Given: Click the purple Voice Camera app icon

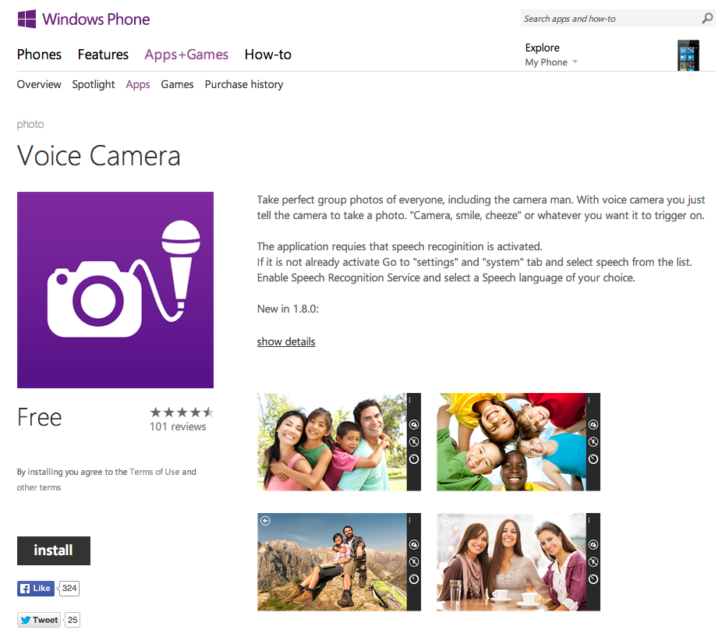Looking at the screenshot, I should [115, 290].
